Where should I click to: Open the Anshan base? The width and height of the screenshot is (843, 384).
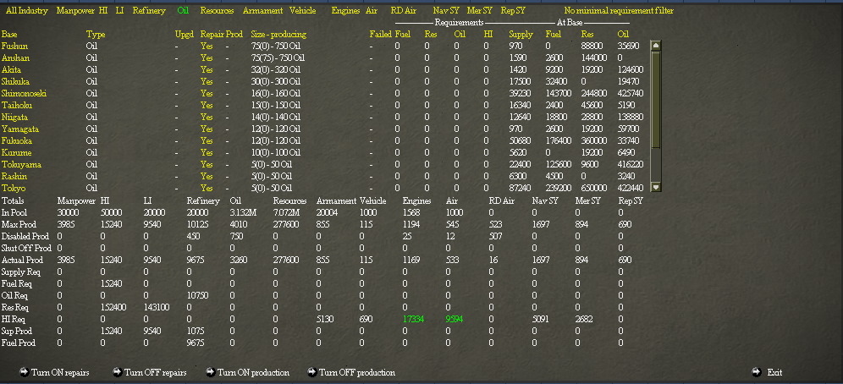click(x=15, y=58)
